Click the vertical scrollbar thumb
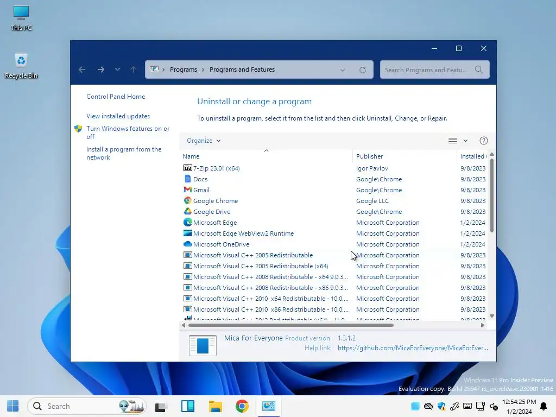This screenshot has width=556, height=417. coord(492,195)
